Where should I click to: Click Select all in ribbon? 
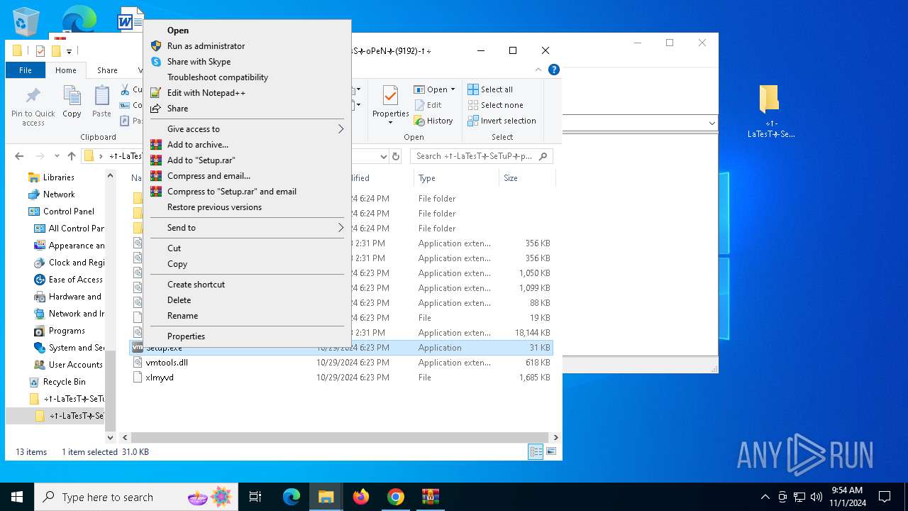pyautogui.click(x=490, y=89)
